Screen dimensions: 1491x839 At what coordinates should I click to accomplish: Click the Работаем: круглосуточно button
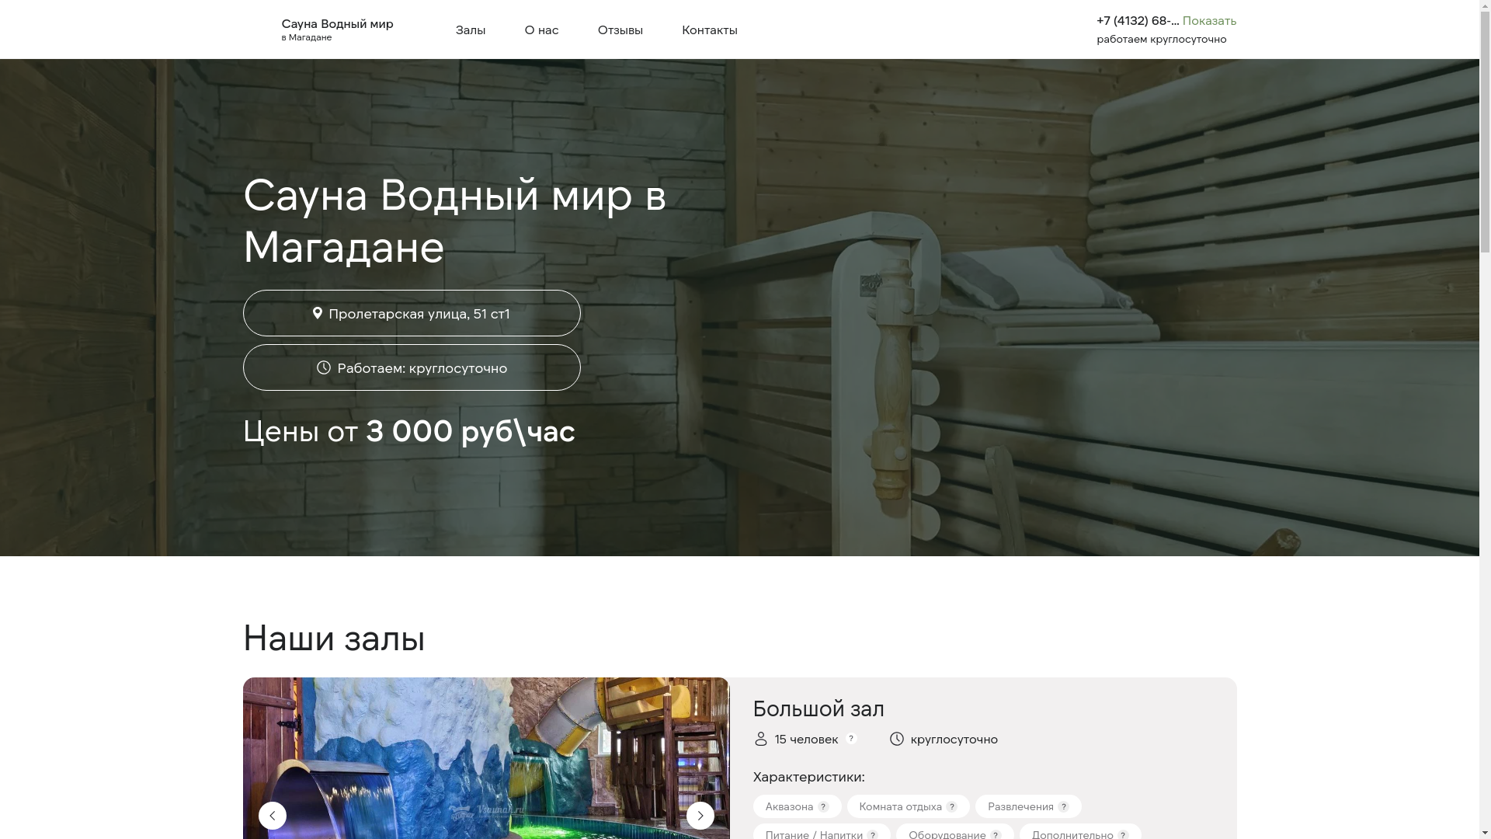tap(412, 367)
